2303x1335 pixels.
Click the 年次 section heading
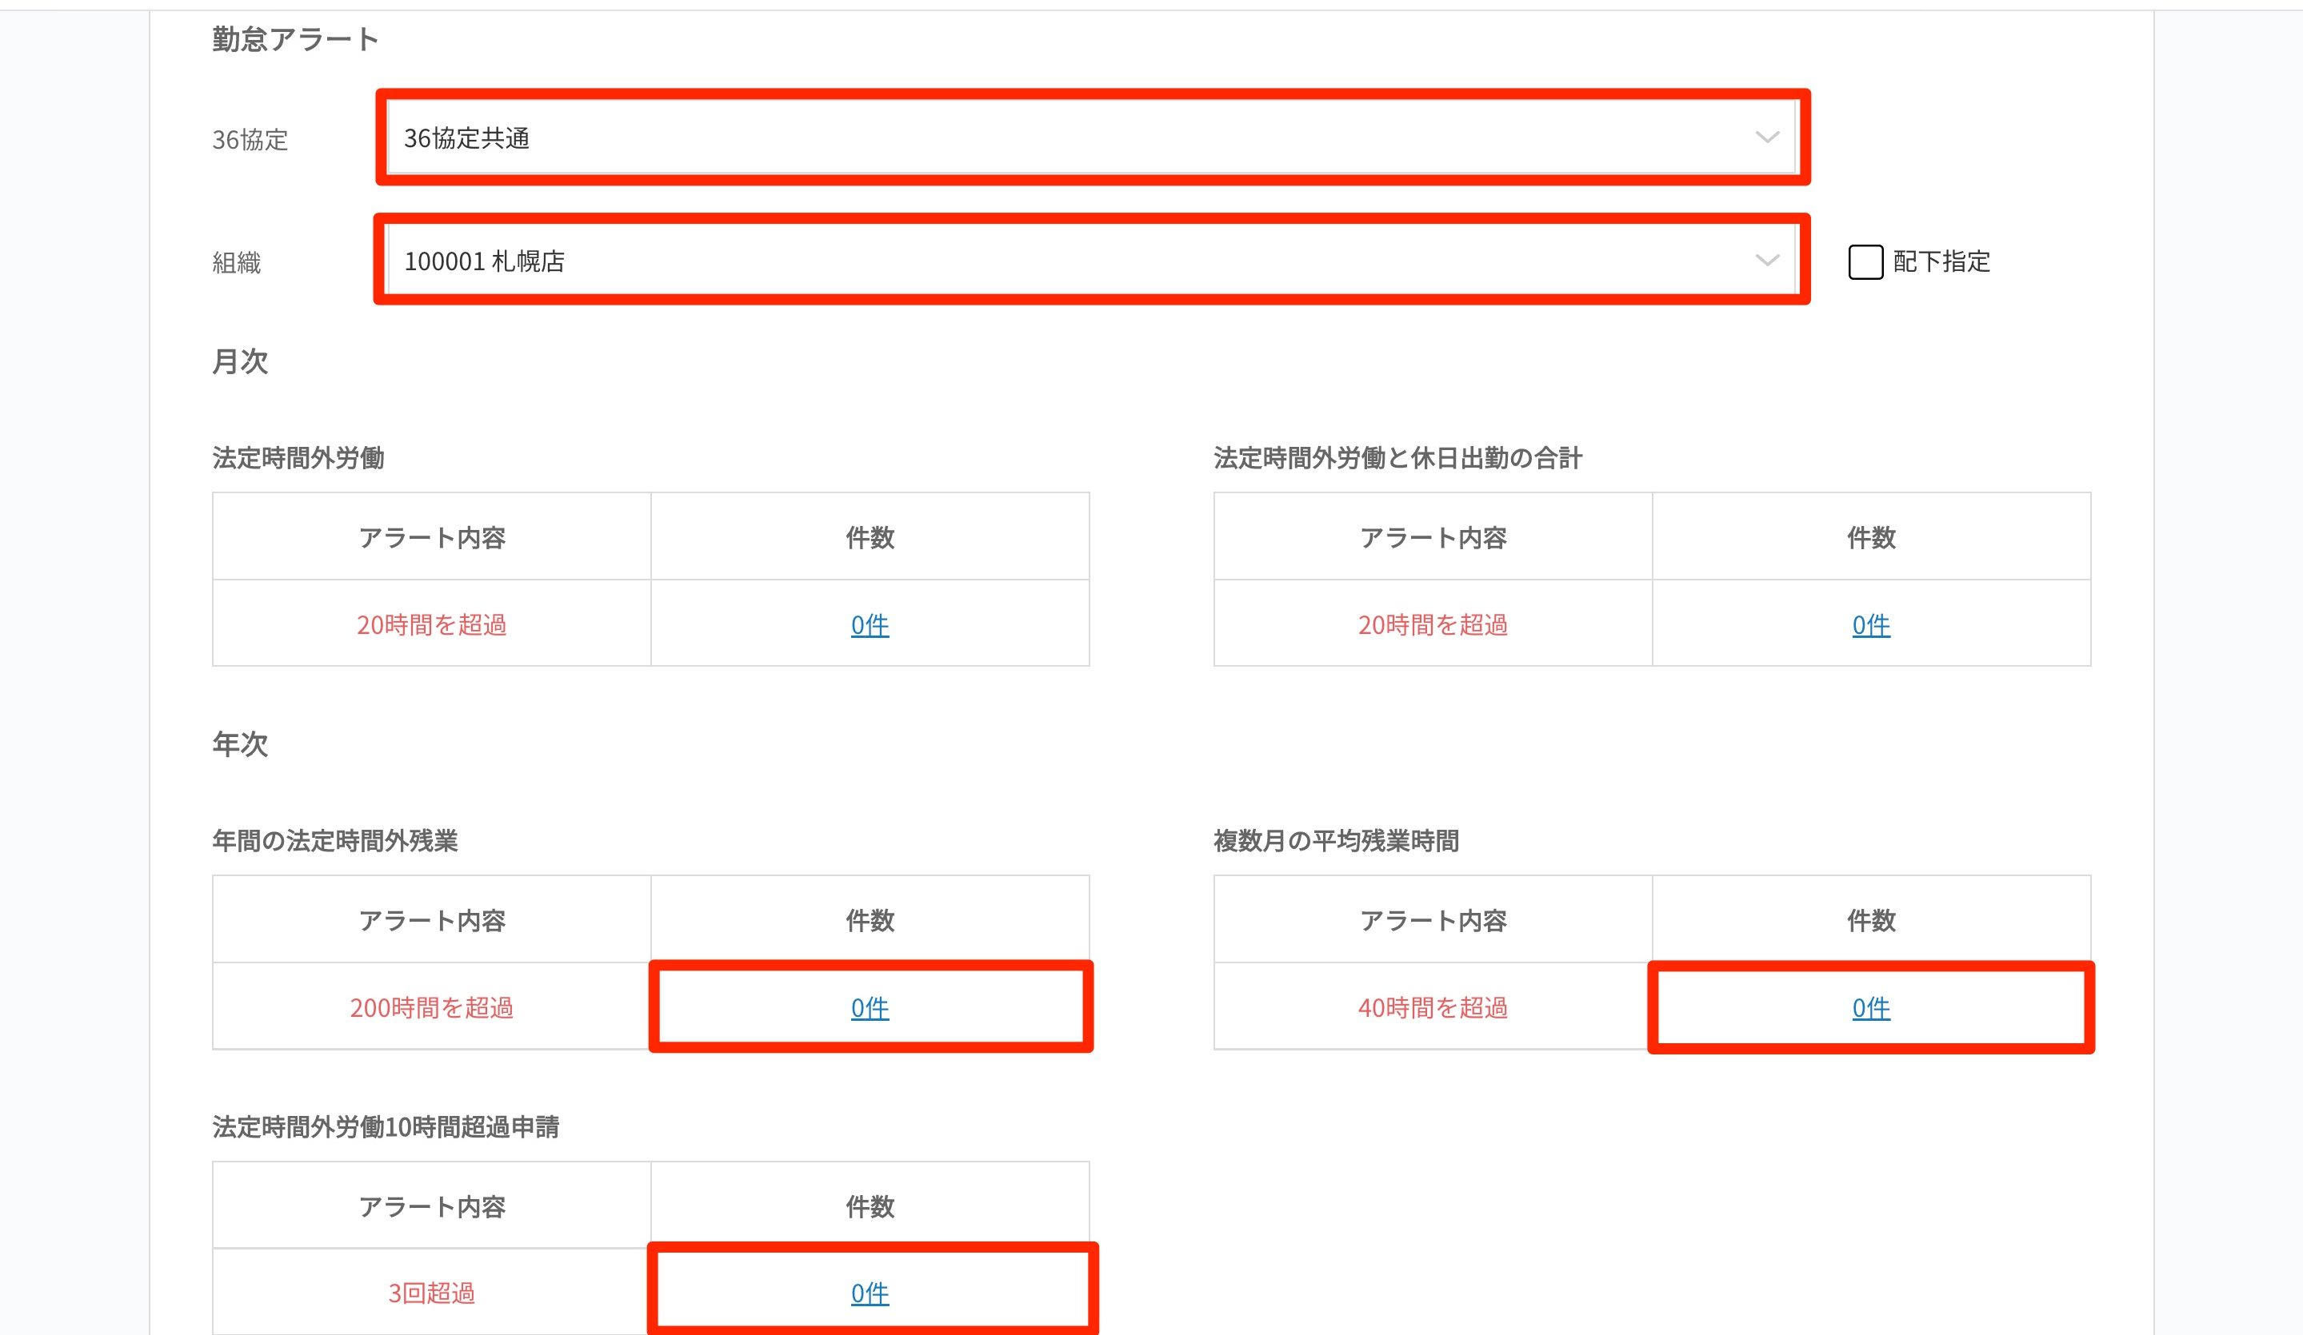click(x=240, y=744)
